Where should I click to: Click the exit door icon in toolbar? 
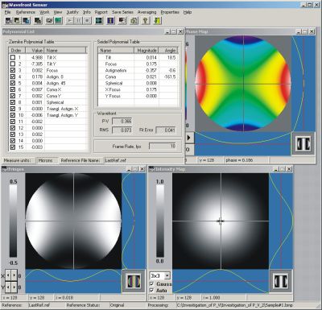click(x=157, y=20)
